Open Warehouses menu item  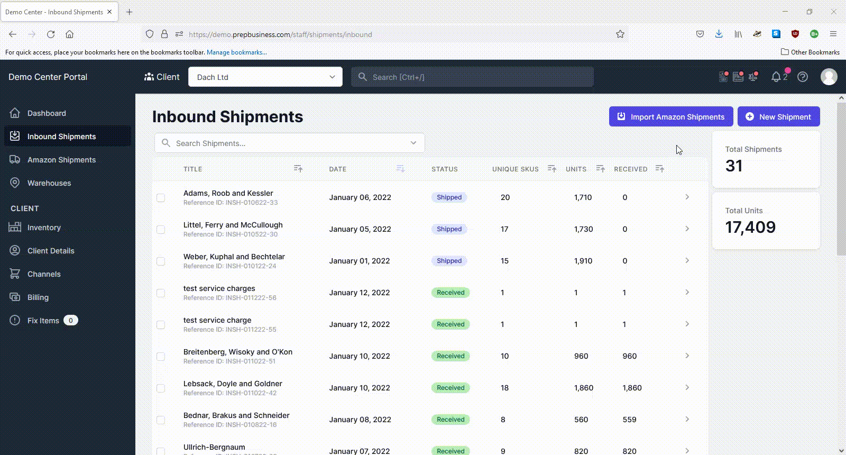tap(68, 183)
